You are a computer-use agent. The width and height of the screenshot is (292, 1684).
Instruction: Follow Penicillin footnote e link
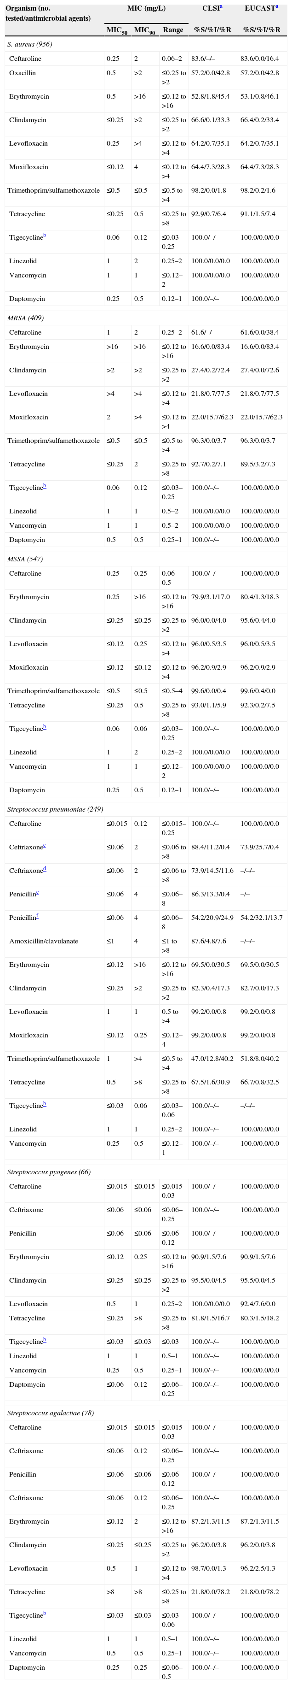tap(39, 893)
